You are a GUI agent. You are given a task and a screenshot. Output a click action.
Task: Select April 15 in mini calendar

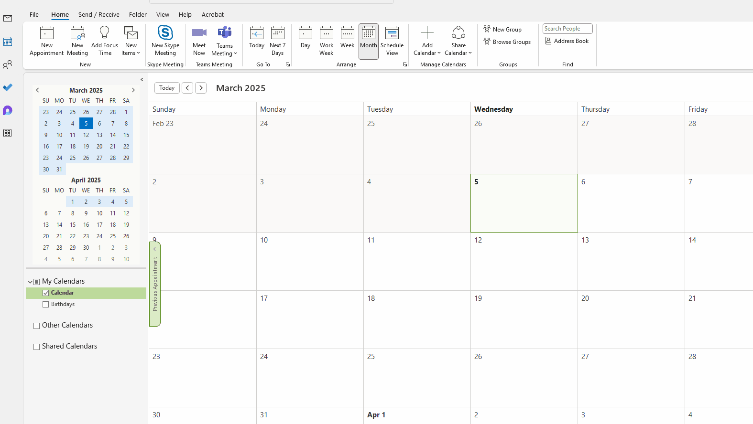(x=73, y=225)
